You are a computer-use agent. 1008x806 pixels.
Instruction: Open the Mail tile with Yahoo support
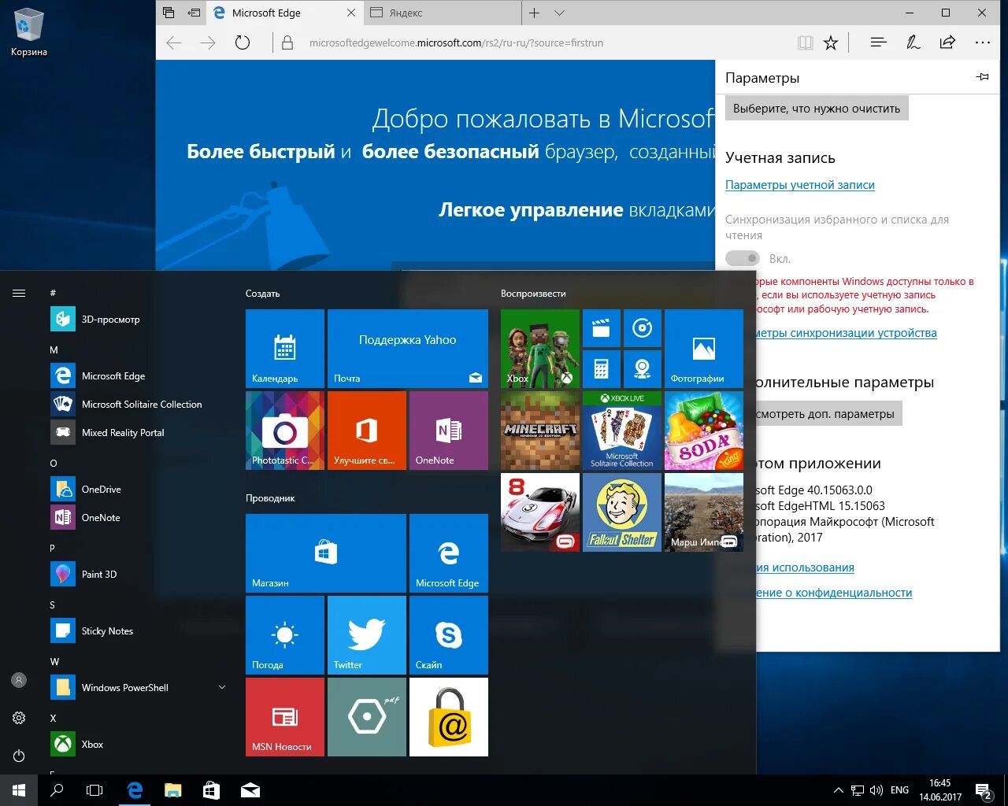408,348
